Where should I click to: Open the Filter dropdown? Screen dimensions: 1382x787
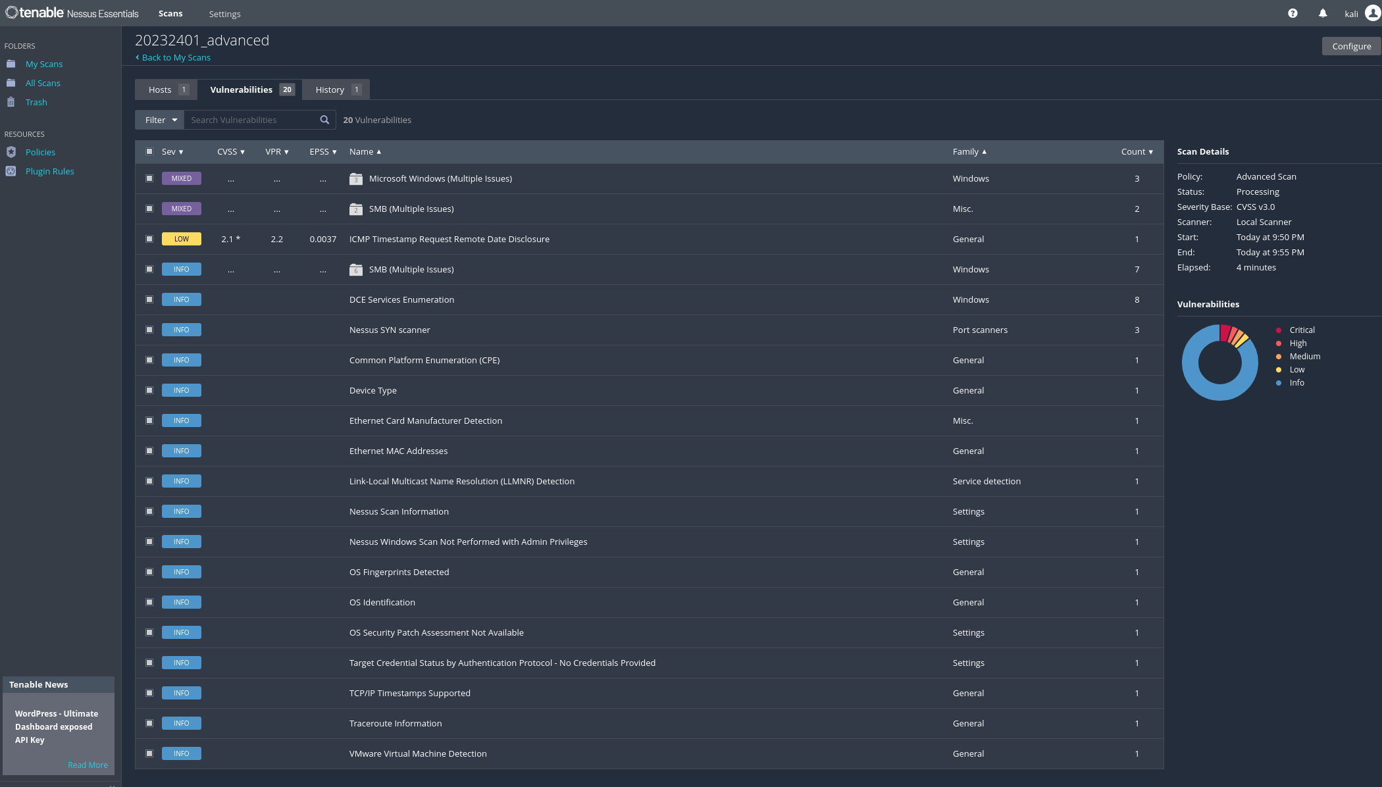coord(160,120)
